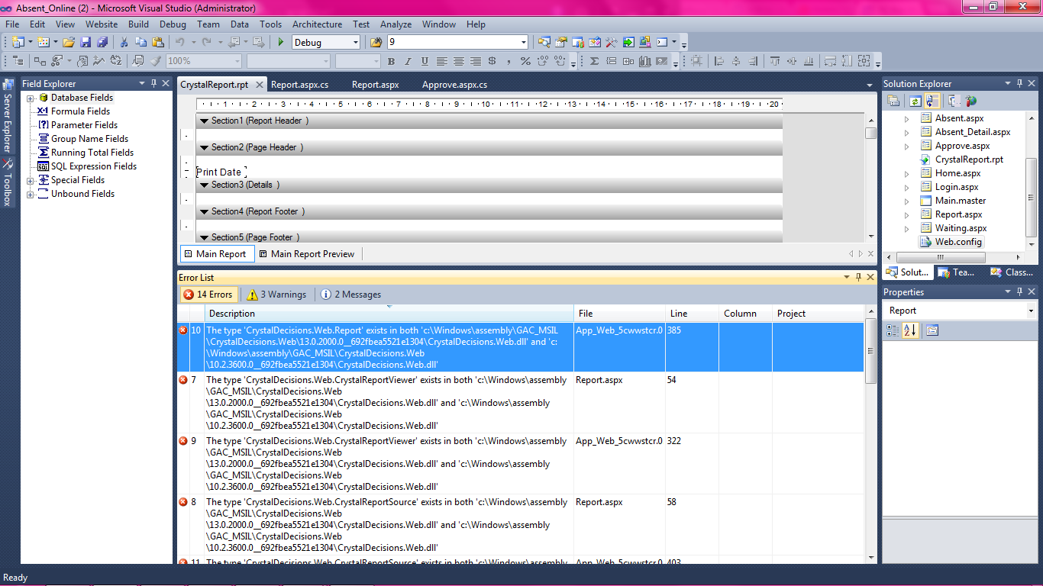Insert a chart using the chart icon
Screen dimensions: 1043x586
tap(645, 61)
